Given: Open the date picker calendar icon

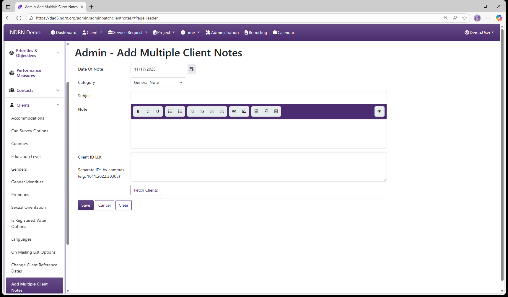Looking at the screenshot, I should [191, 69].
